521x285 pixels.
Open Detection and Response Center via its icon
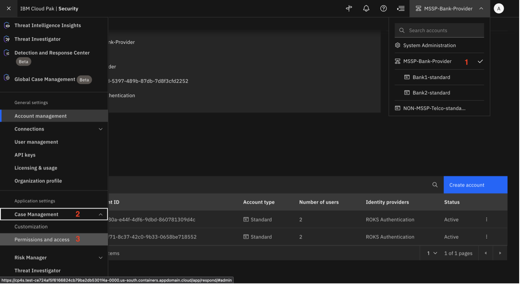[x=6, y=52]
